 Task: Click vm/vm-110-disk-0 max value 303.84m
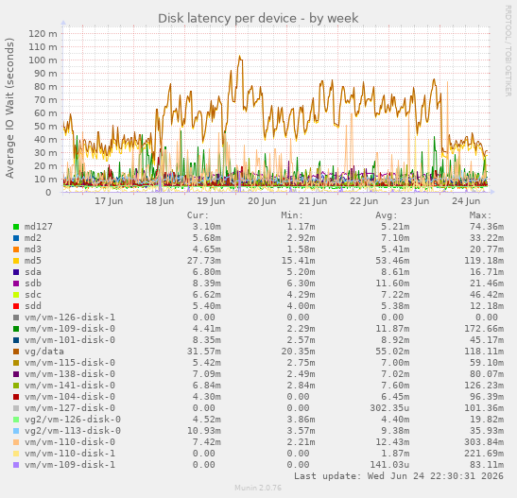point(484,442)
